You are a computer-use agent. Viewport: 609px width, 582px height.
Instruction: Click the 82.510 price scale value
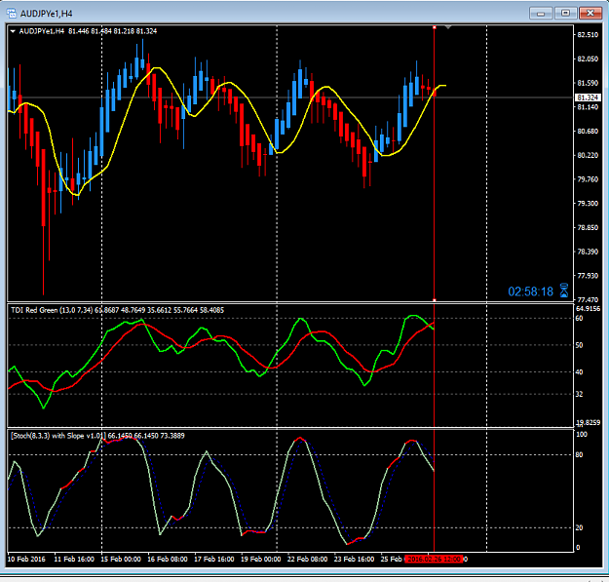(x=588, y=35)
